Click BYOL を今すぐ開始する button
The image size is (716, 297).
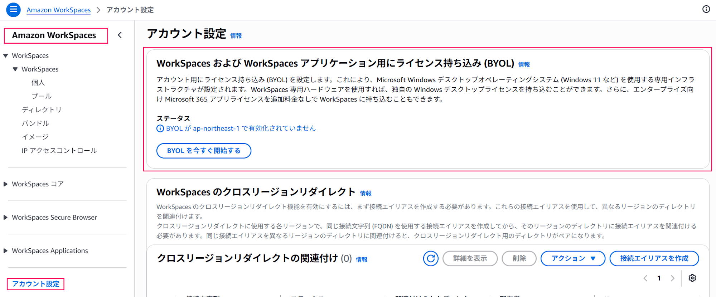point(204,151)
